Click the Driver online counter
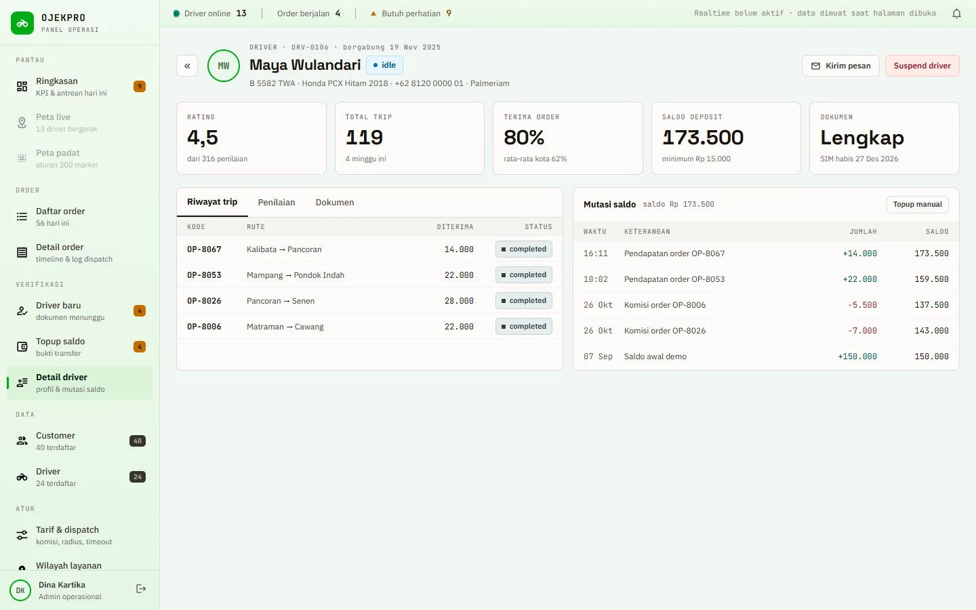The image size is (976, 610). (210, 14)
